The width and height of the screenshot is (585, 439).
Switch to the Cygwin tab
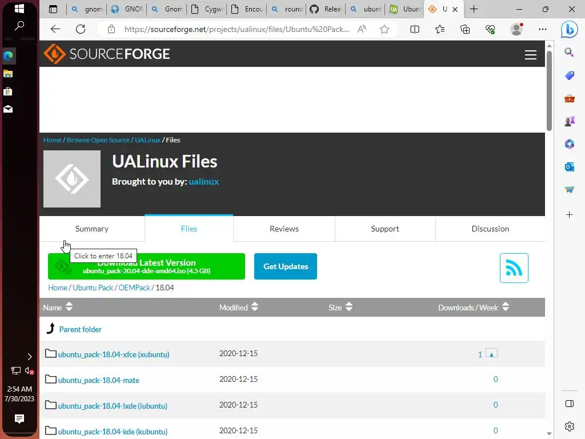pos(207,9)
